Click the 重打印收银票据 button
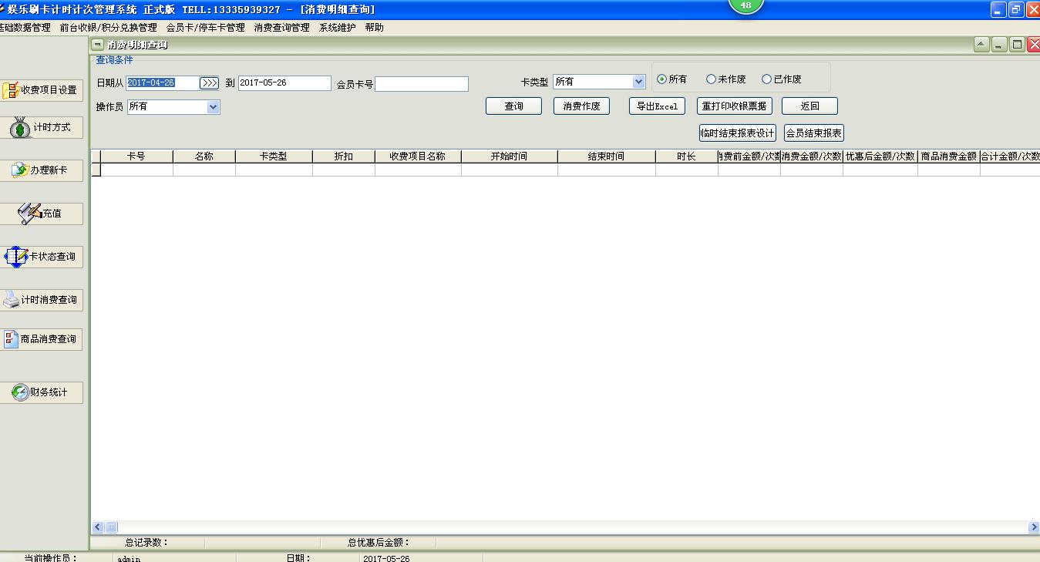The width and height of the screenshot is (1040, 562). click(x=734, y=106)
